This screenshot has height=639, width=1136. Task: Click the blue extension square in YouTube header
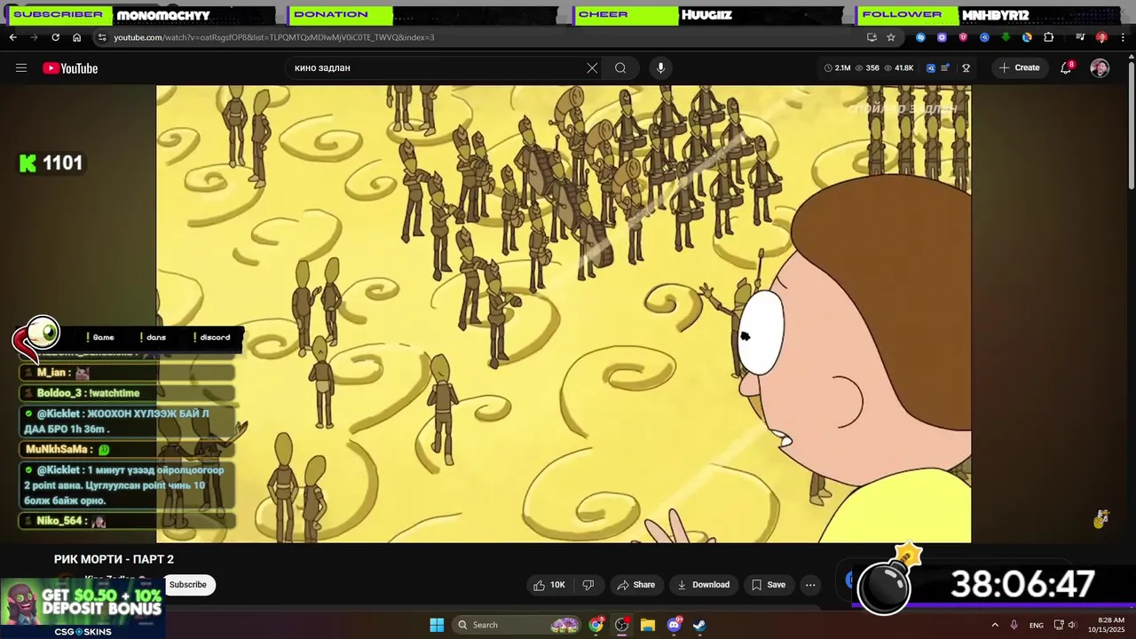(x=930, y=68)
